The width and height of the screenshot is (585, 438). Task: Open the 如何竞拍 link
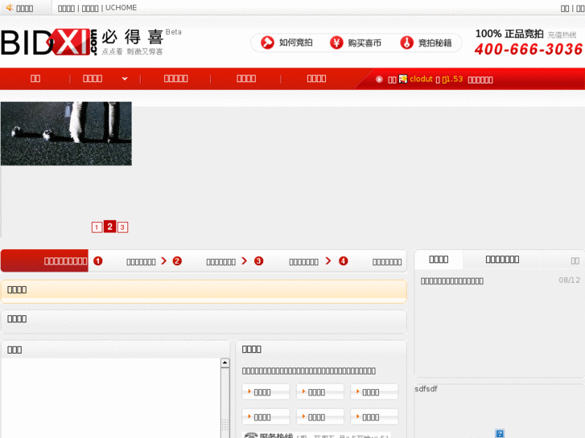point(295,43)
